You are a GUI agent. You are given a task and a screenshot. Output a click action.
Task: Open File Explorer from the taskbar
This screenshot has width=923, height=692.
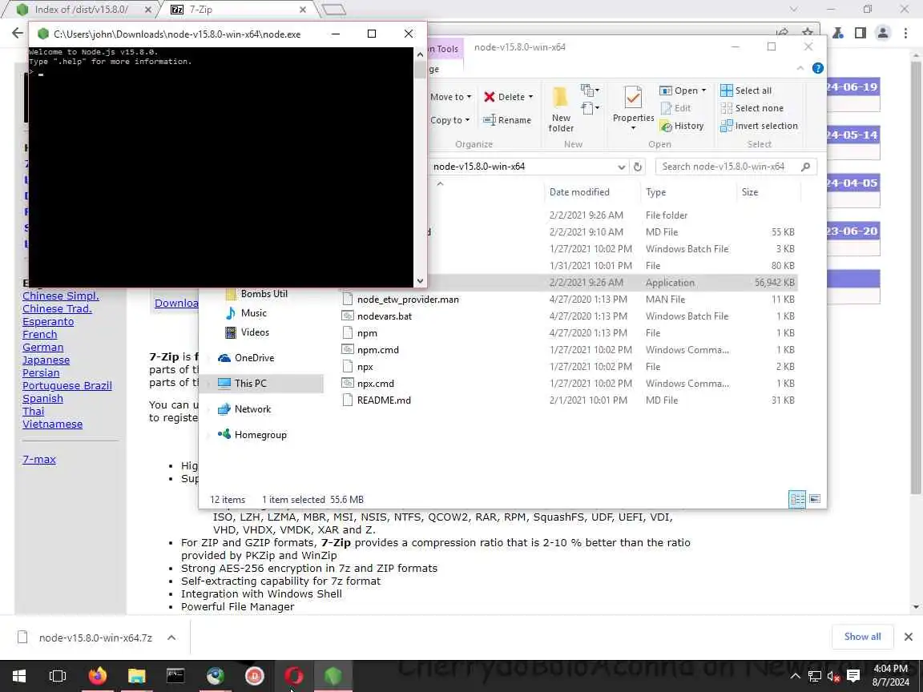(136, 675)
